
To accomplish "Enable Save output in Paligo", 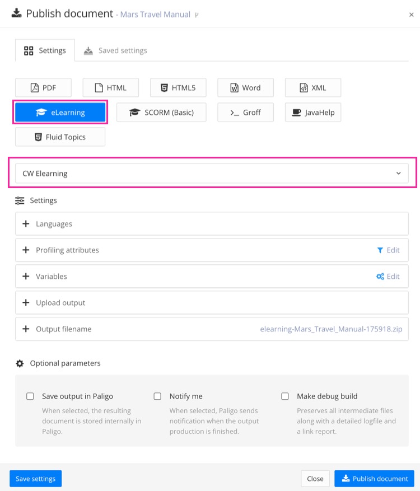I will (x=30, y=396).
